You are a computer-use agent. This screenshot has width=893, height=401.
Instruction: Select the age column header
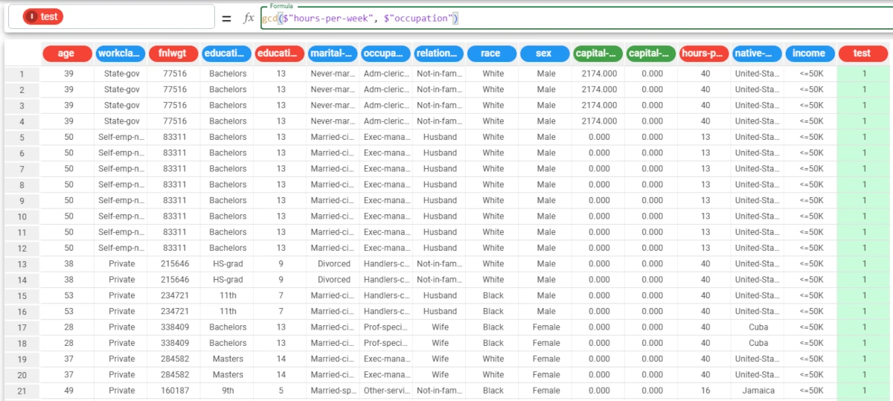coord(66,54)
